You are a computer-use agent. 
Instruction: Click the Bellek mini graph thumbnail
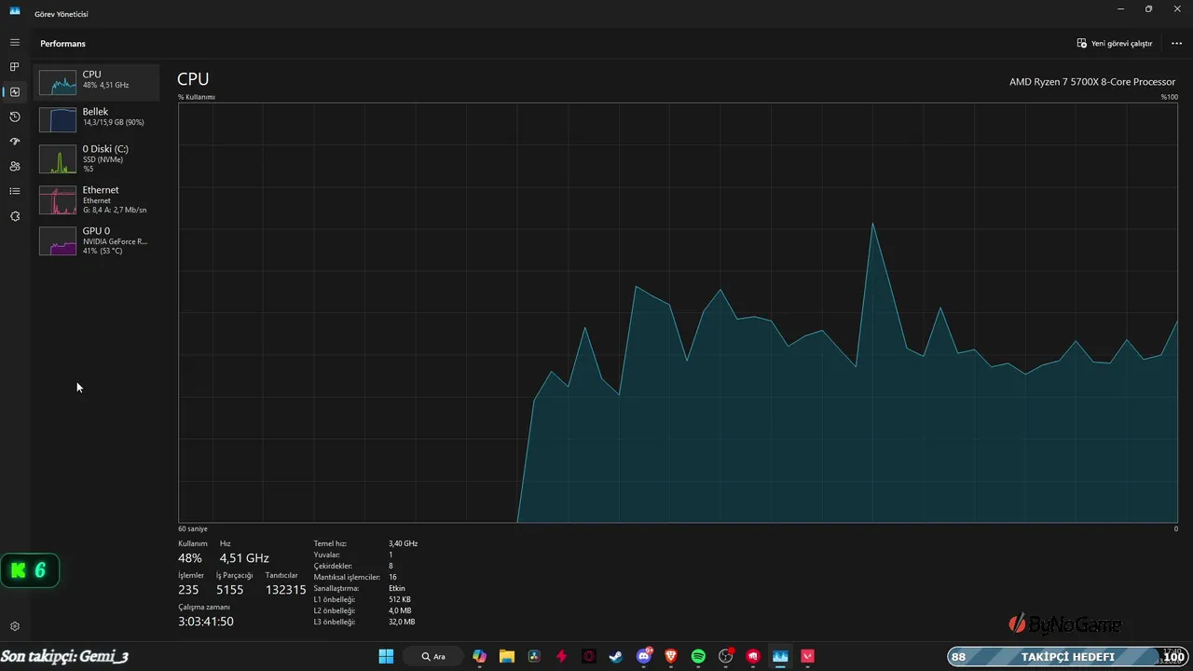coord(58,119)
